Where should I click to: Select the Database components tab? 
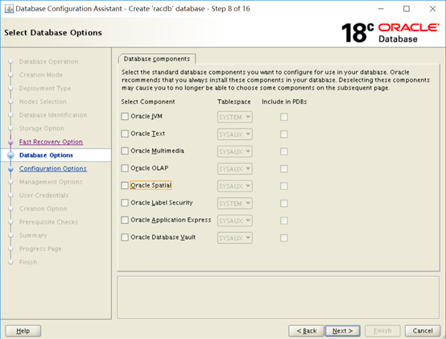point(157,59)
